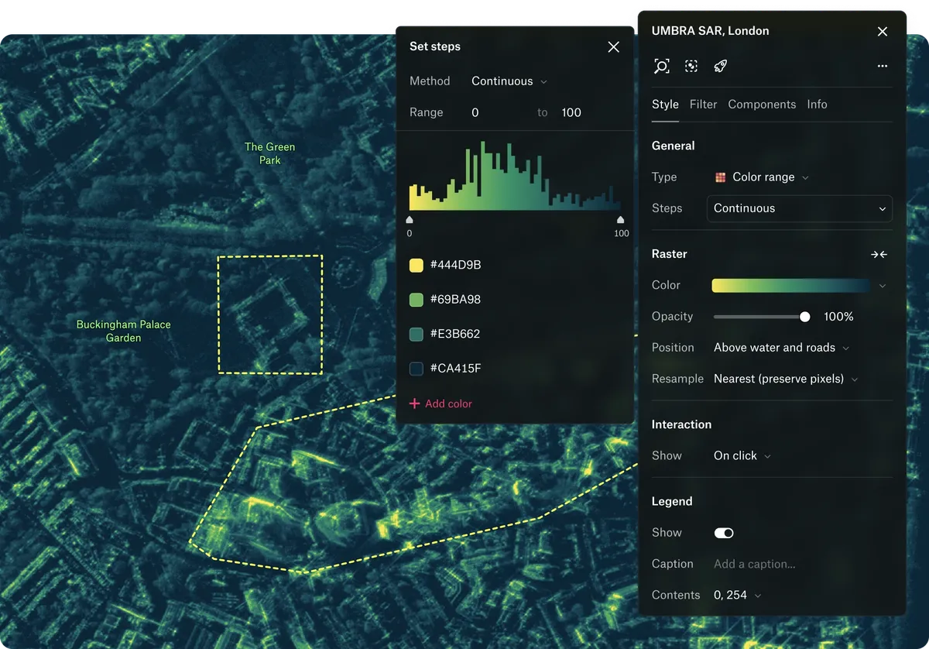Click the Opacity slider handle
Image resolution: width=929 pixels, height=649 pixels.
pyautogui.click(x=805, y=317)
